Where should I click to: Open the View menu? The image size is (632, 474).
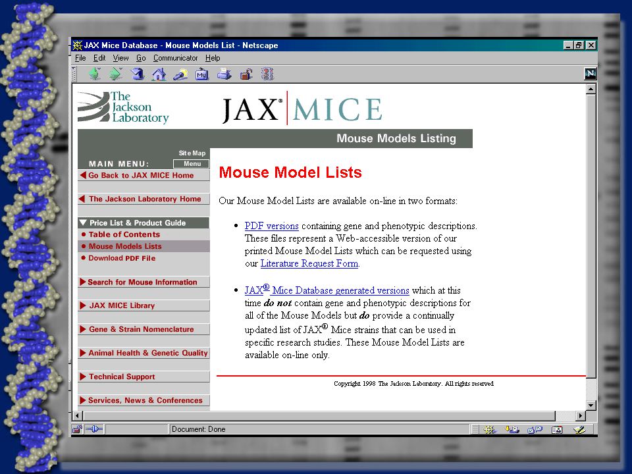[120, 58]
